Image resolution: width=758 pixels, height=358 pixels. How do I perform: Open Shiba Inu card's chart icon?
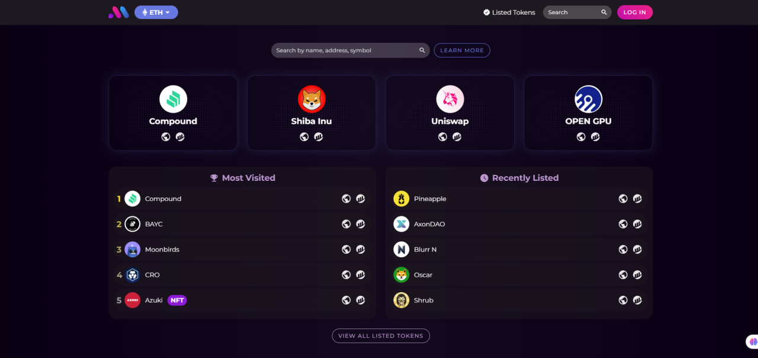pyautogui.click(x=319, y=137)
